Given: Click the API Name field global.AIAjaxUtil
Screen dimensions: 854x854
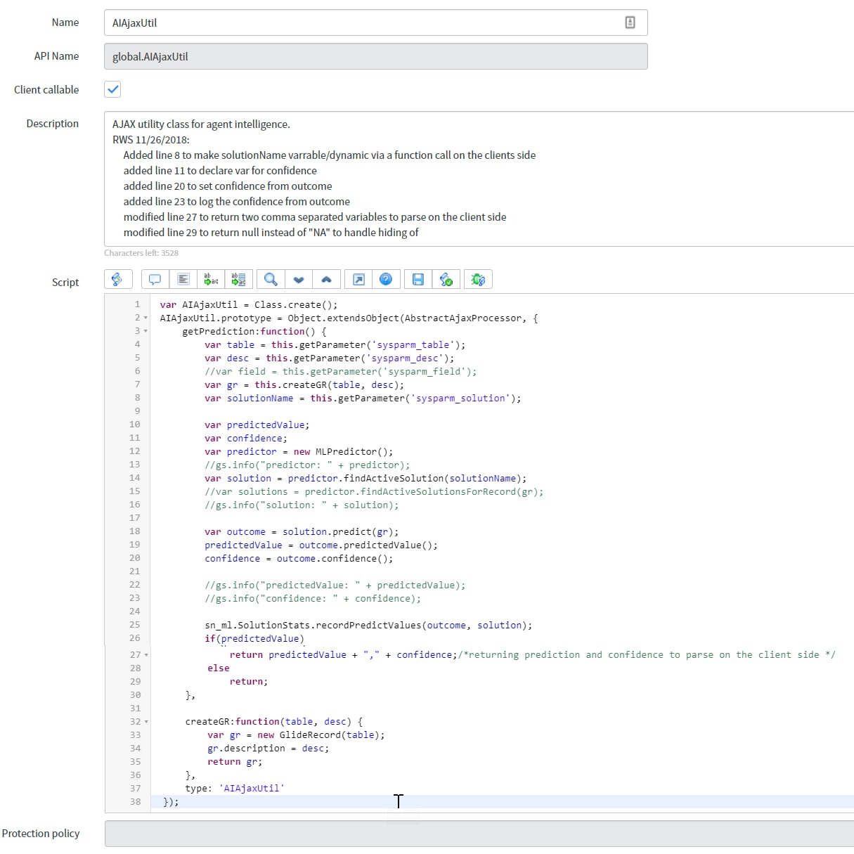Looking at the screenshot, I should [x=375, y=56].
